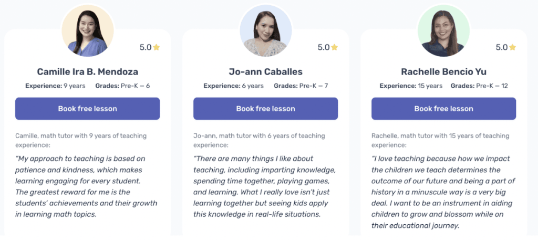Click the name Camille Ira B. Mendoza
The image size is (538, 240).
coord(88,71)
